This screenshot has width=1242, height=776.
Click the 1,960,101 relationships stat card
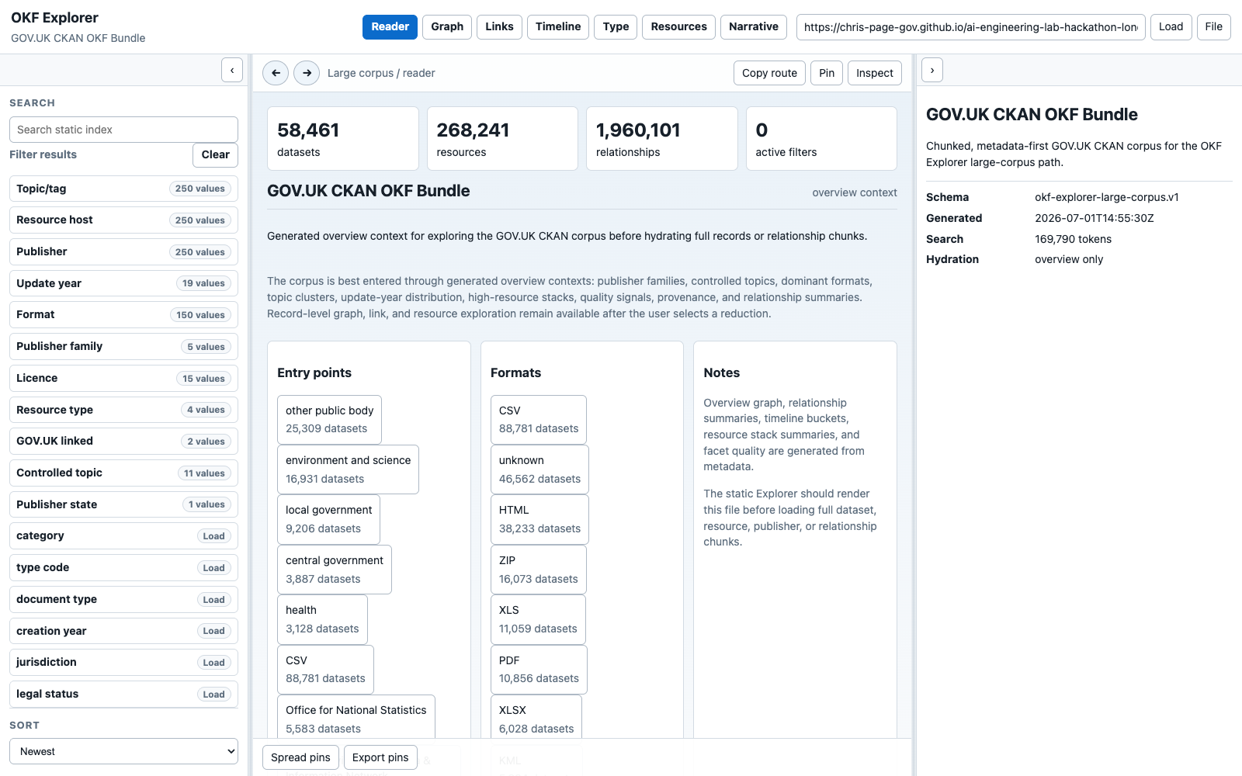pyautogui.click(x=662, y=139)
